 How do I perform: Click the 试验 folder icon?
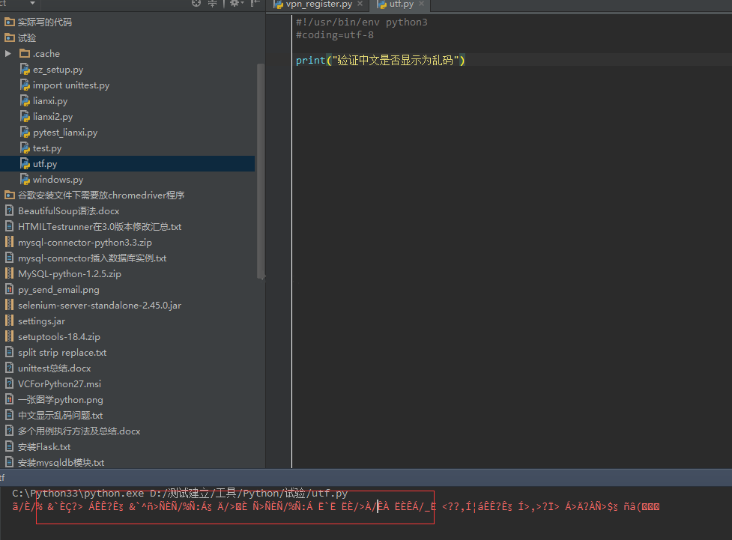pos(10,38)
